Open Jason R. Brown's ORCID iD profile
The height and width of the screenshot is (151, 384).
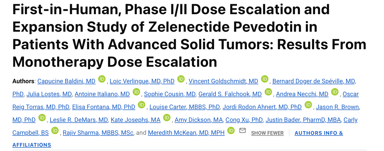point(42,118)
